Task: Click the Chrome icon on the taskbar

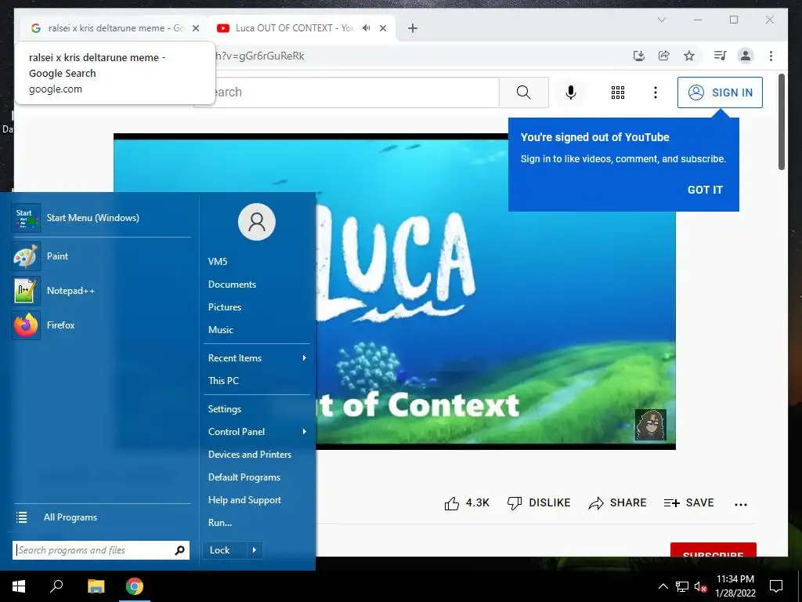Action: [x=135, y=586]
